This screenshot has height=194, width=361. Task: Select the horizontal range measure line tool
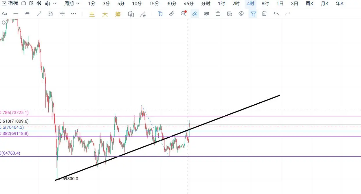(16, 14)
